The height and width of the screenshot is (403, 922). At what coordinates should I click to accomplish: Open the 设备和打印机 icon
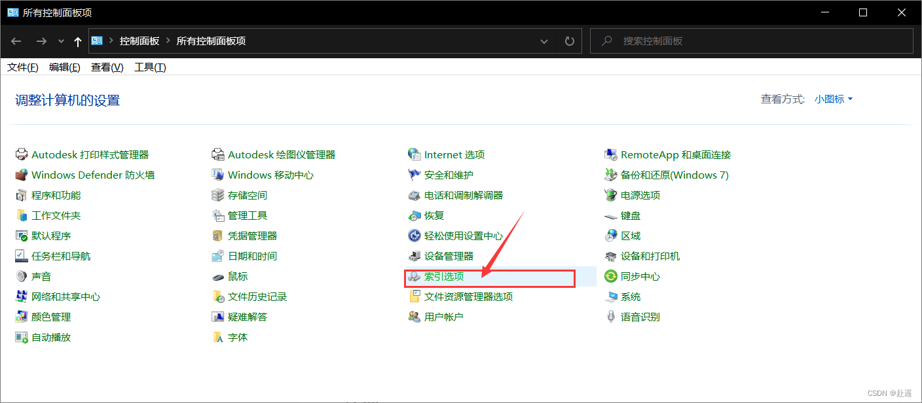tap(611, 256)
